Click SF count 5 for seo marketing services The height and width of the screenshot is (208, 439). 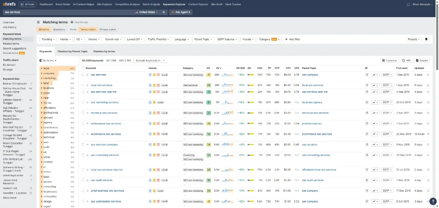coord(367,102)
